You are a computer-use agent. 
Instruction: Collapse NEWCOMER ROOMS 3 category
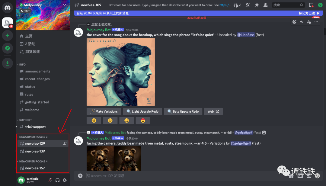(32, 137)
